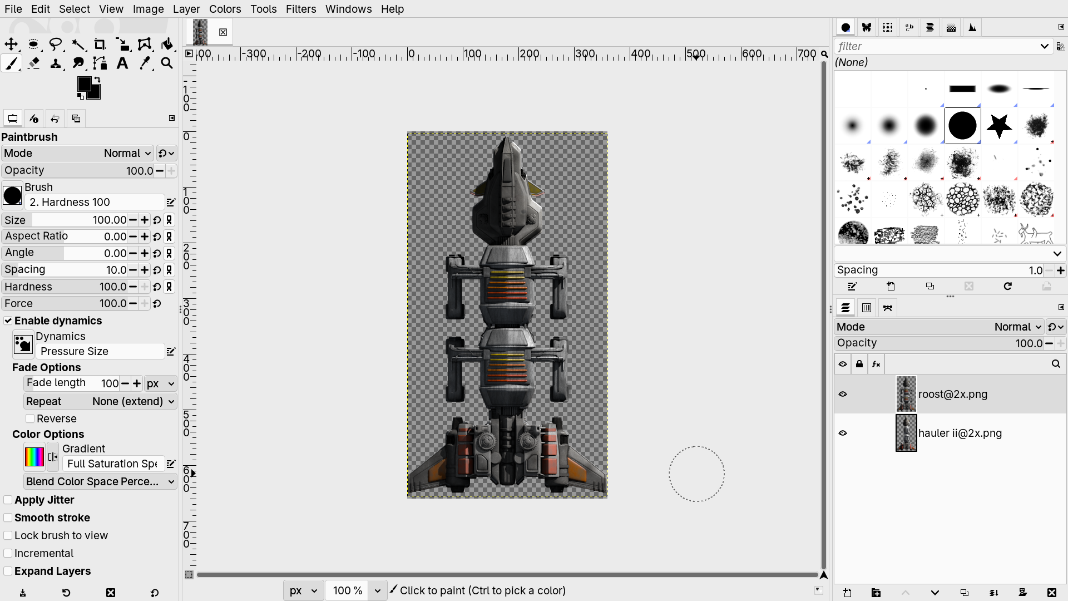Open the Paintbrush Mode dropdown

pos(78,154)
